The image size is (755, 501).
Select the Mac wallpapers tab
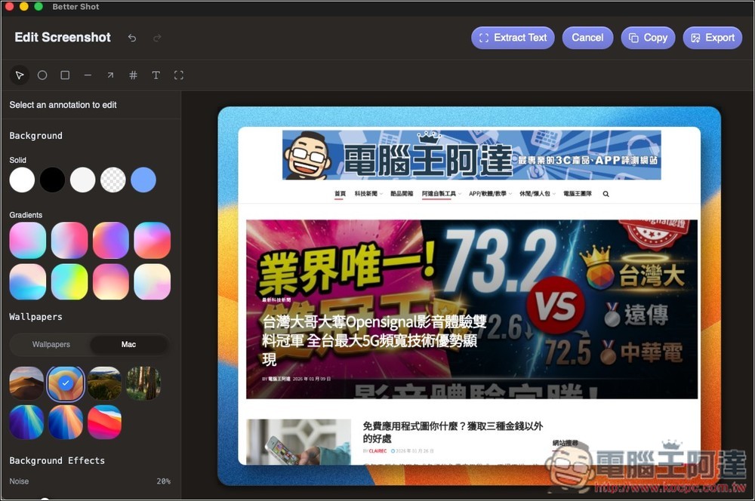pyautogui.click(x=128, y=344)
